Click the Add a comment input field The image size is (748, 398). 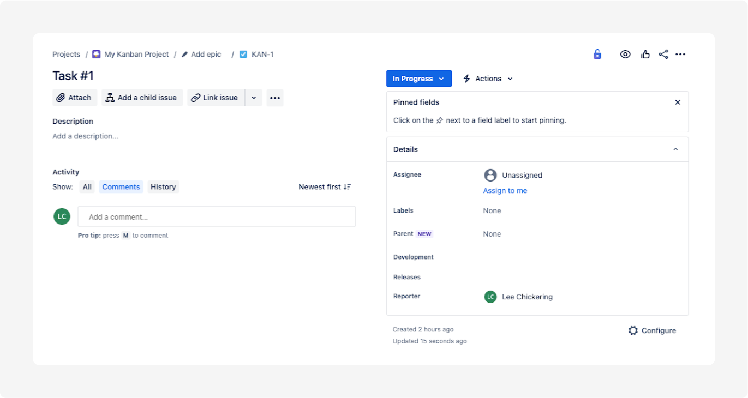click(x=217, y=216)
